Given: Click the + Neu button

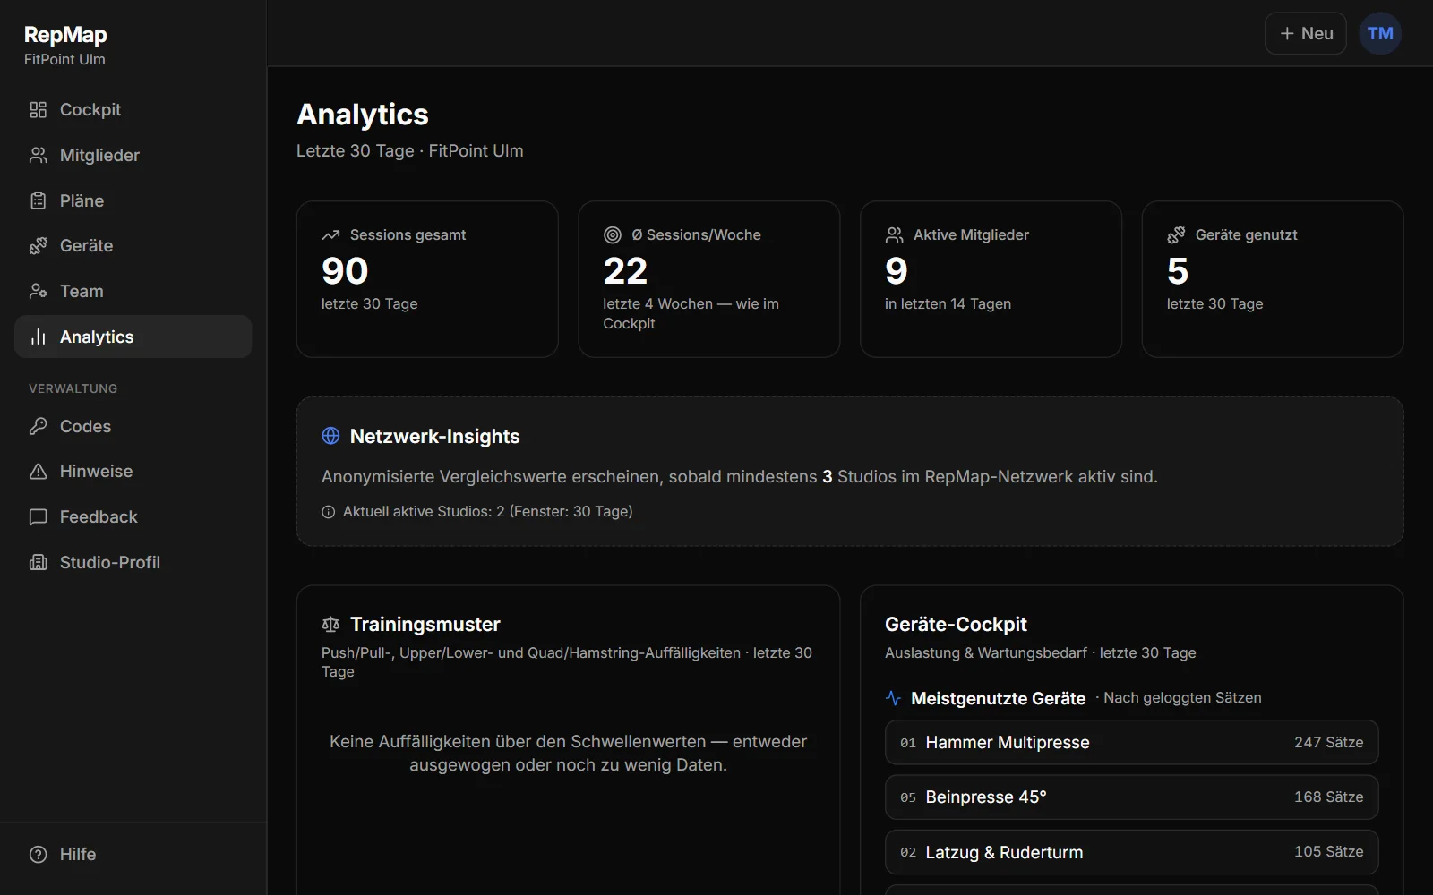Looking at the screenshot, I should tap(1305, 33).
